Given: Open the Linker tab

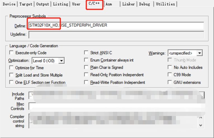Looking at the screenshot, I should point(129,4).
